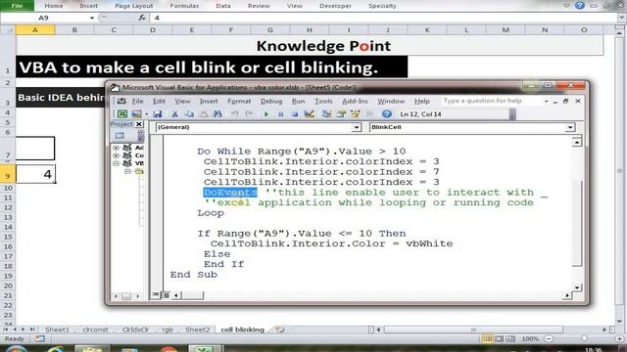The image size is (627, 352).
Task: Open the View Microsoft Excel icon in VBA toolbar
Action: pyautogui.click(x=121, y=114)
